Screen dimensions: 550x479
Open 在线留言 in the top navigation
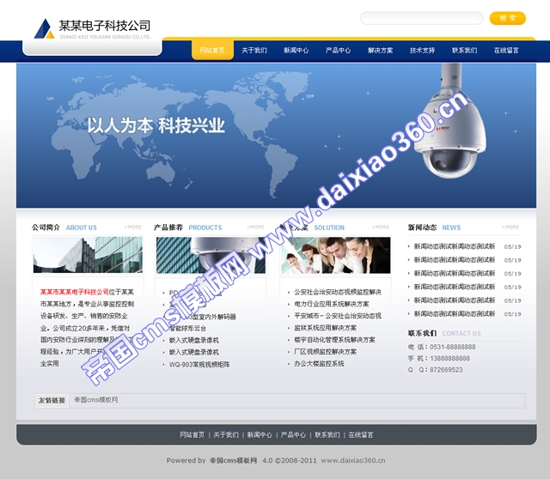point(506,51)
